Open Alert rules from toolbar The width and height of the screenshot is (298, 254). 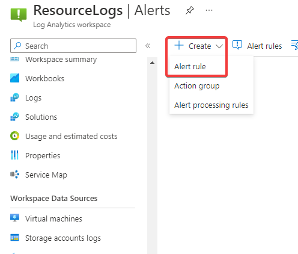pyautogui.click(x=264, y=46)
